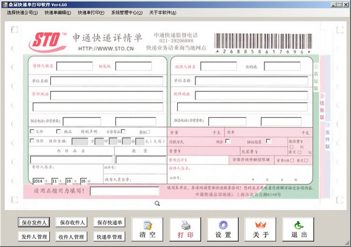
Task: Open the 关于本软件 menu
Action: point(163,13)
